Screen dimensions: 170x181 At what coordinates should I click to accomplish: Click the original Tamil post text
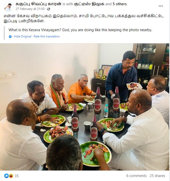click(x=84, y=18)
